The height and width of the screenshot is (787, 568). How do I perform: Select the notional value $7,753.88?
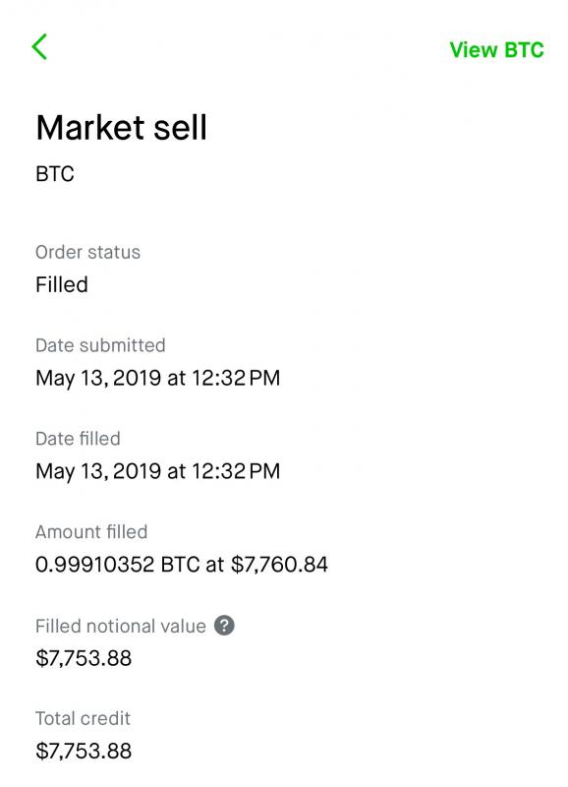coord(84,658)
